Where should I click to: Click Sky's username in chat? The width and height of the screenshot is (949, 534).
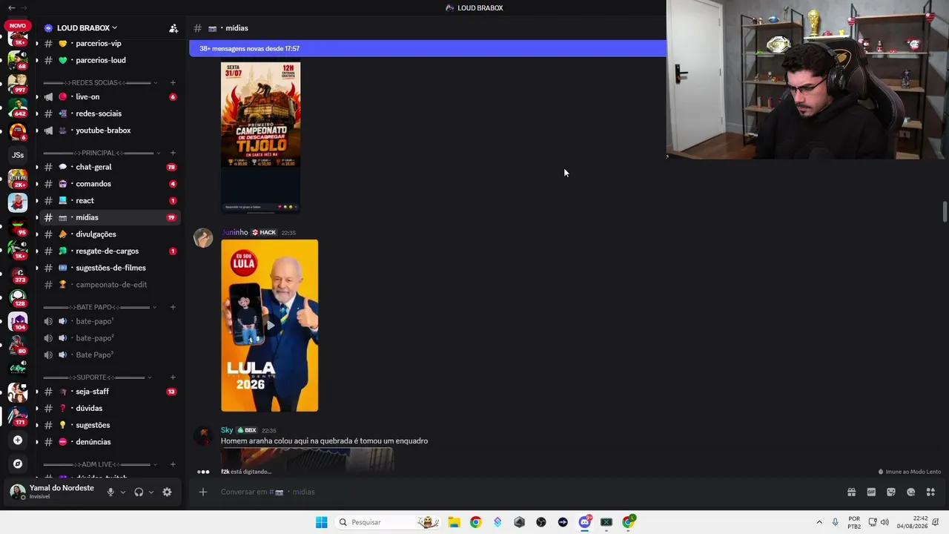(x=227, y=430)
